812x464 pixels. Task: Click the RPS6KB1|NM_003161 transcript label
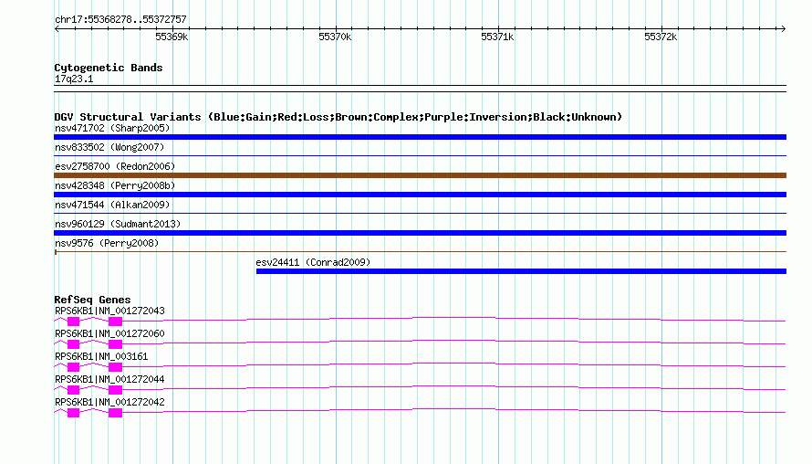click(x=101, y=357)
